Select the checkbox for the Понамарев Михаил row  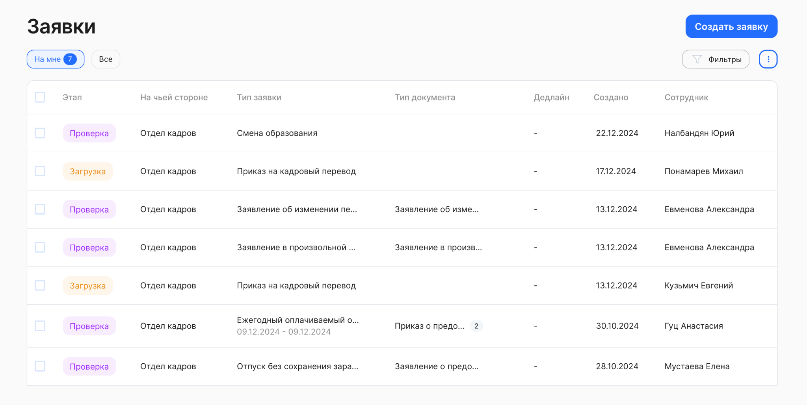coord(40,171)
